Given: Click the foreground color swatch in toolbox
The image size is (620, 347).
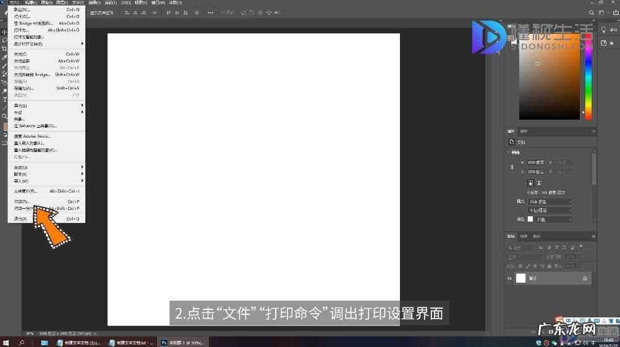Looking at the screenshot, I should tap(4, 127).
